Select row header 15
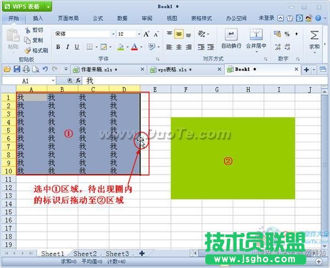The width and height of the screenshot is (330, 268). 8,211
